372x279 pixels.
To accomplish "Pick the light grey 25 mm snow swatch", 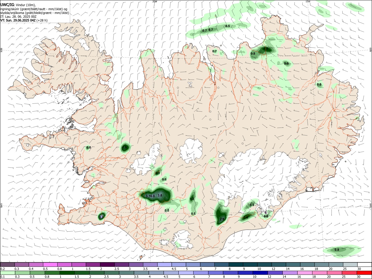I will click(350, 265).
